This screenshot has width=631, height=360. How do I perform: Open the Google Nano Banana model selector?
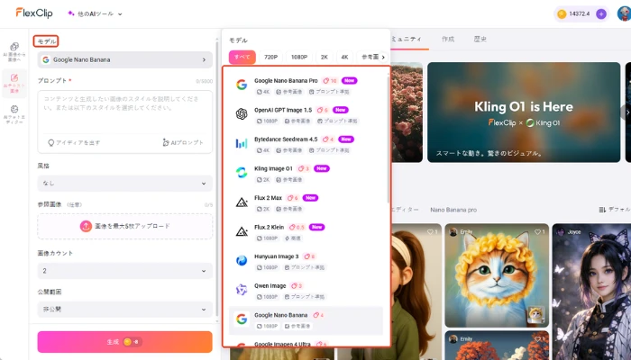click(x=124, y=60)
